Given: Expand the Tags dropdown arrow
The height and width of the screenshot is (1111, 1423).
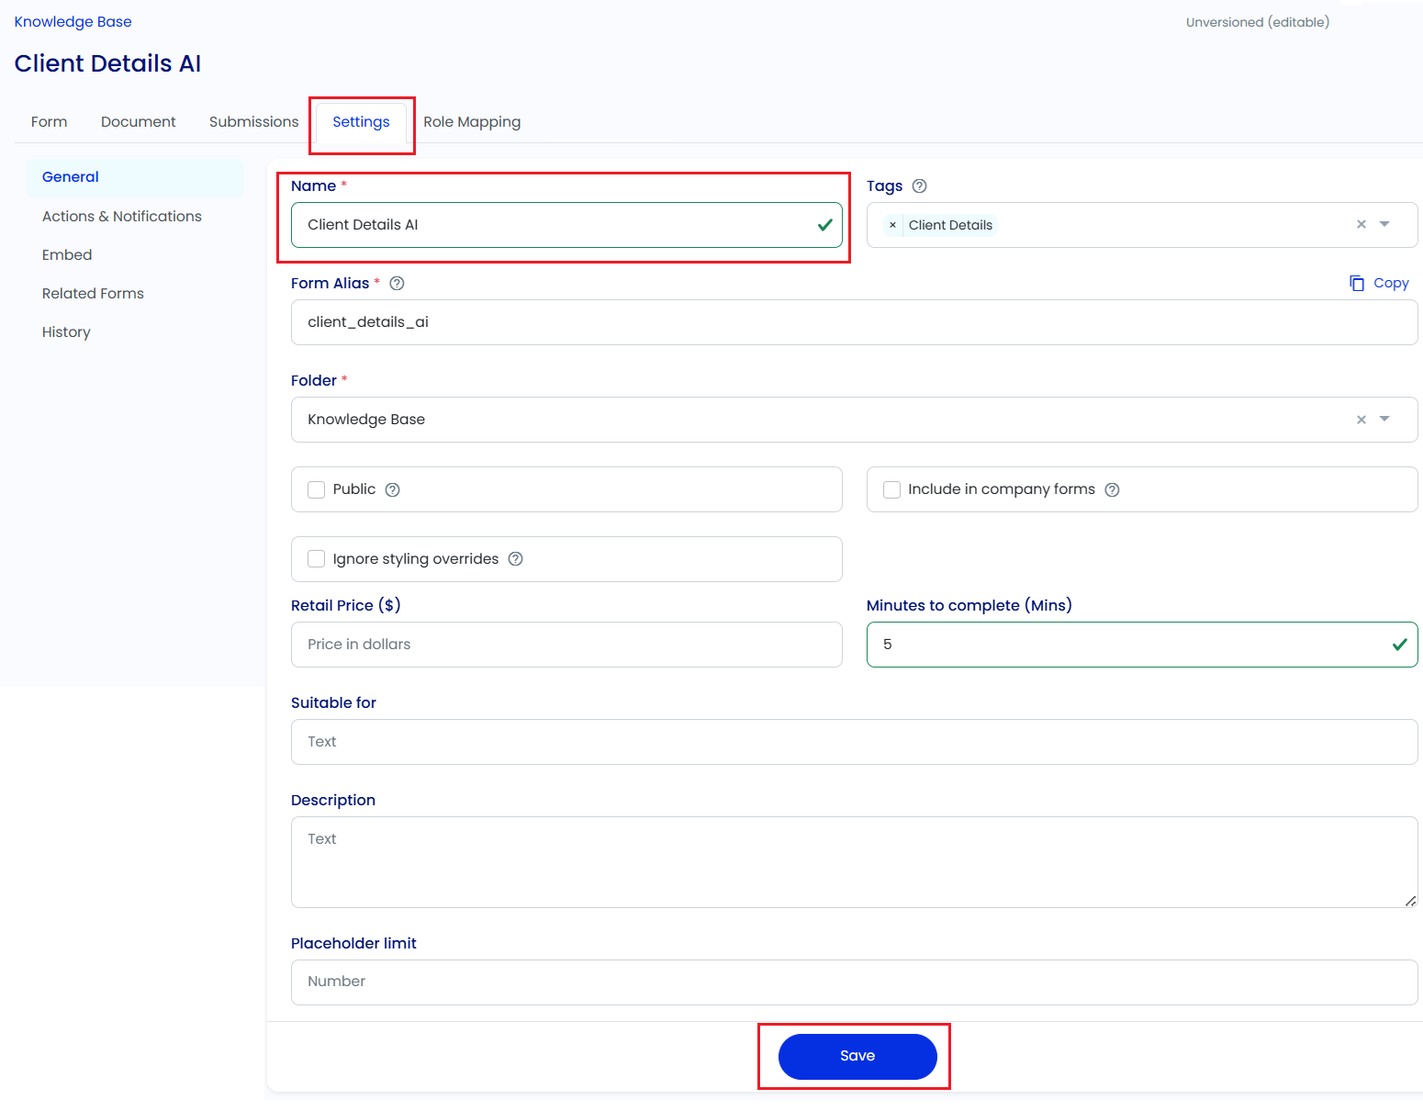Looking at the screenshot, I should click(1384, 224).
